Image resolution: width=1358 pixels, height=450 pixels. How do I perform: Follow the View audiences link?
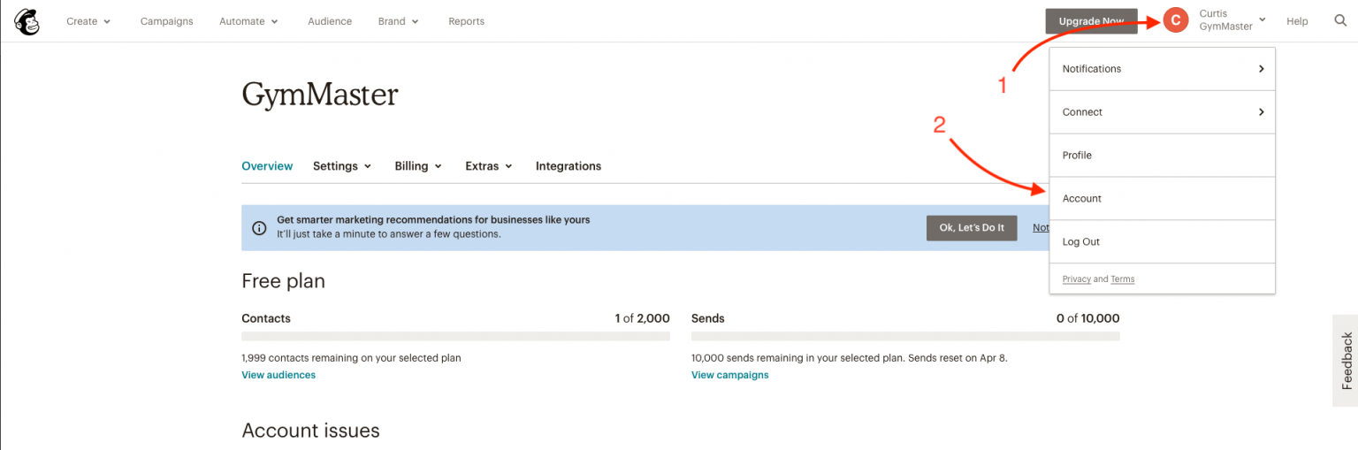click(278, 375)
